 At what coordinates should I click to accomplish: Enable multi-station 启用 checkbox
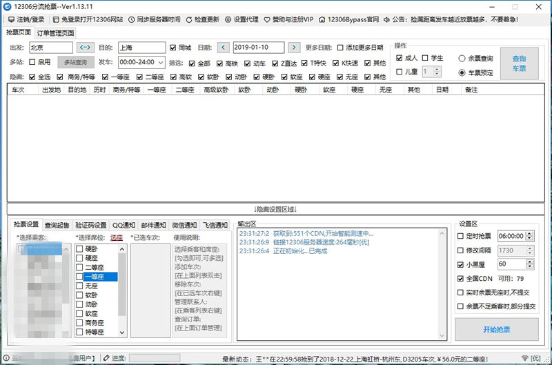pos(32,62)
